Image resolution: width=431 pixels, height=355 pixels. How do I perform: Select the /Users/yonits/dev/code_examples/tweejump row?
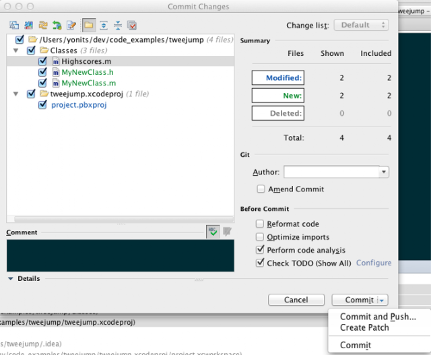point(121,40)
